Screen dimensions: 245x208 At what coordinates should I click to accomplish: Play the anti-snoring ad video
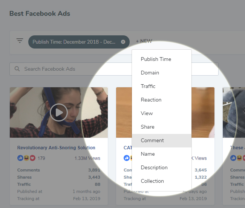click(59, 112)
